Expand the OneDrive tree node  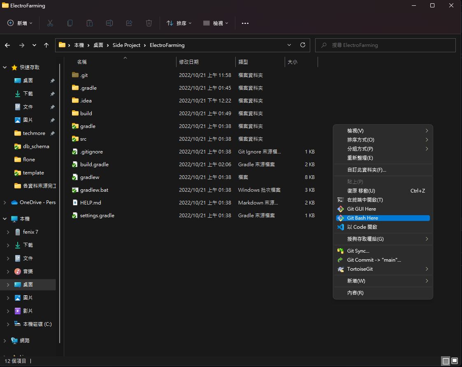pyautogui.click(x=5, y=202)
